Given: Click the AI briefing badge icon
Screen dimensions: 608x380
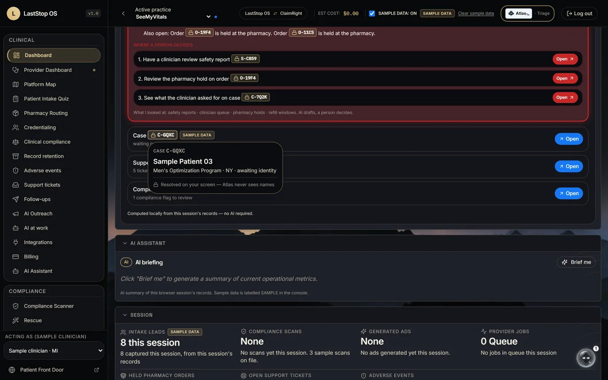Looking at the screenshot, I should click(126, 262).
